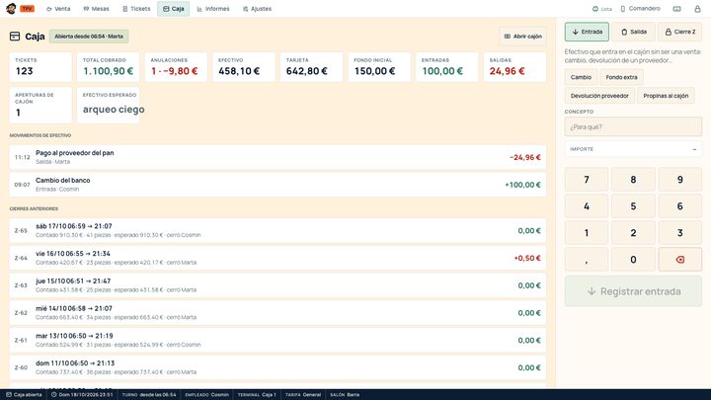Image resolution: width=711 pixels, height=400 pixels.
Task: Open the Cambio del banco movement
Action: (277, 185)
